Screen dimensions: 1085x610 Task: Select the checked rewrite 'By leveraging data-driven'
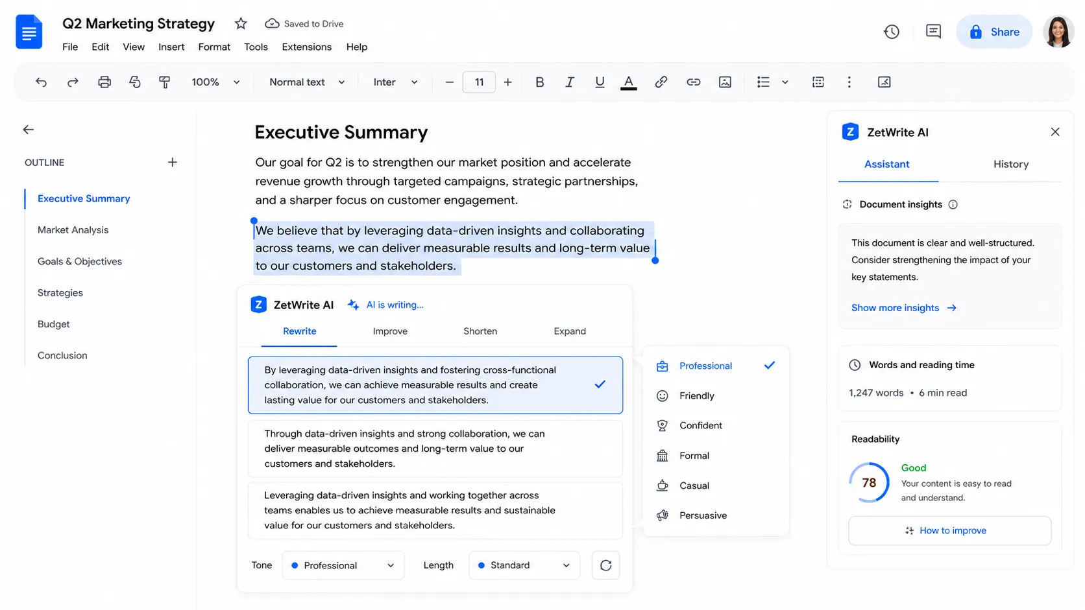tap(435, 385)
